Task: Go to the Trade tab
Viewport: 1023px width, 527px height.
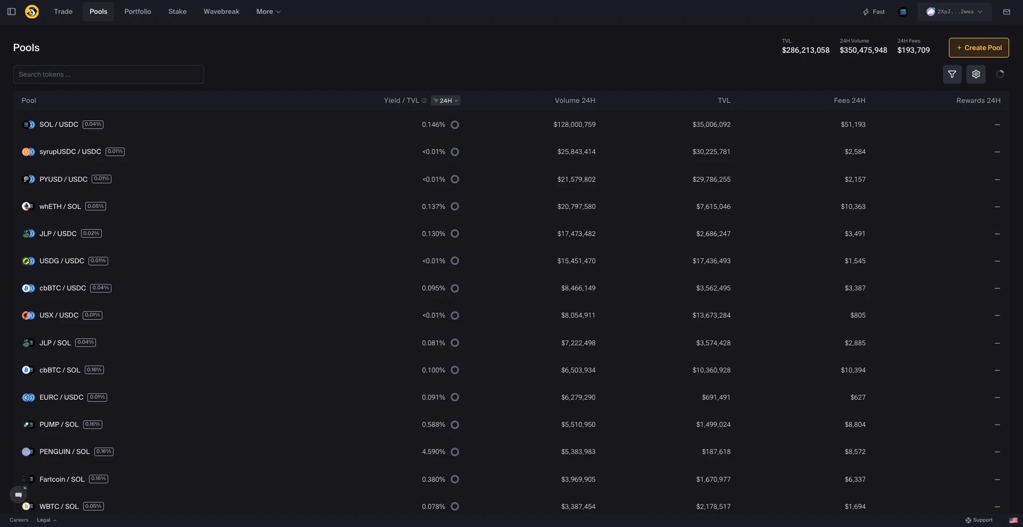Action: point(63,12)
